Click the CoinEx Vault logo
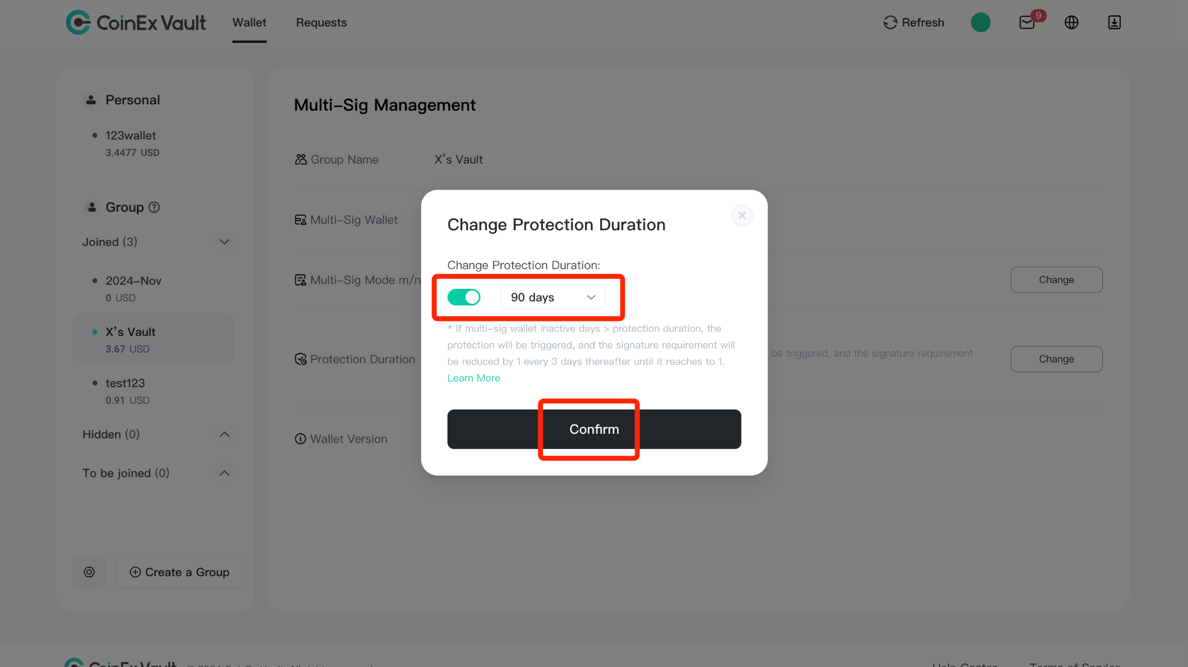 click(x=136, y=23)
